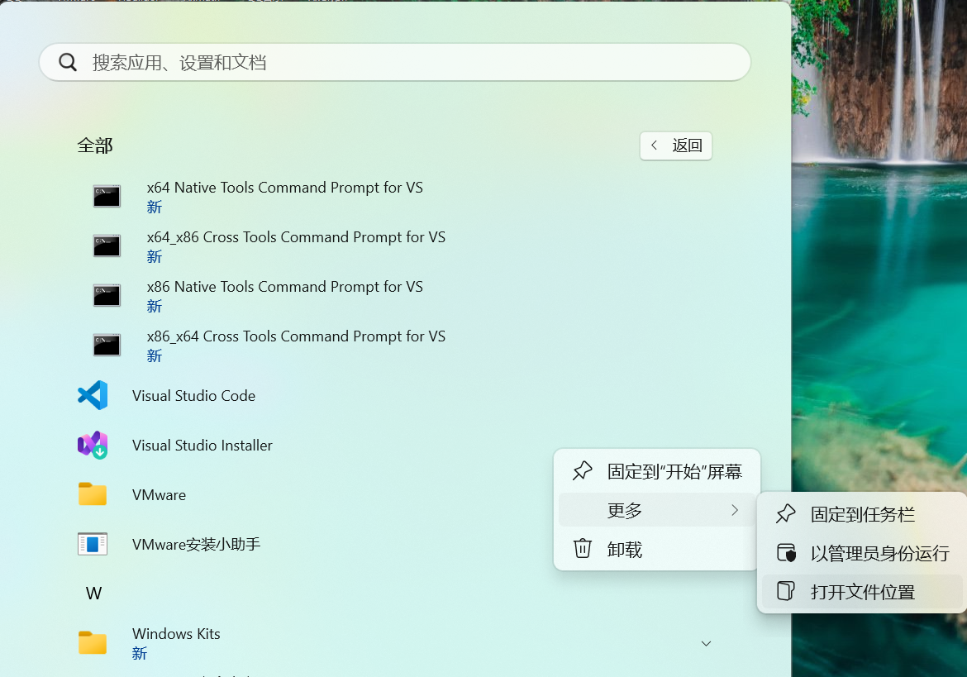Focus the 搜索应用、设置和文档 search field
Image resolution: width=967 pixels, height=677 pixels.
click(395, 62)
